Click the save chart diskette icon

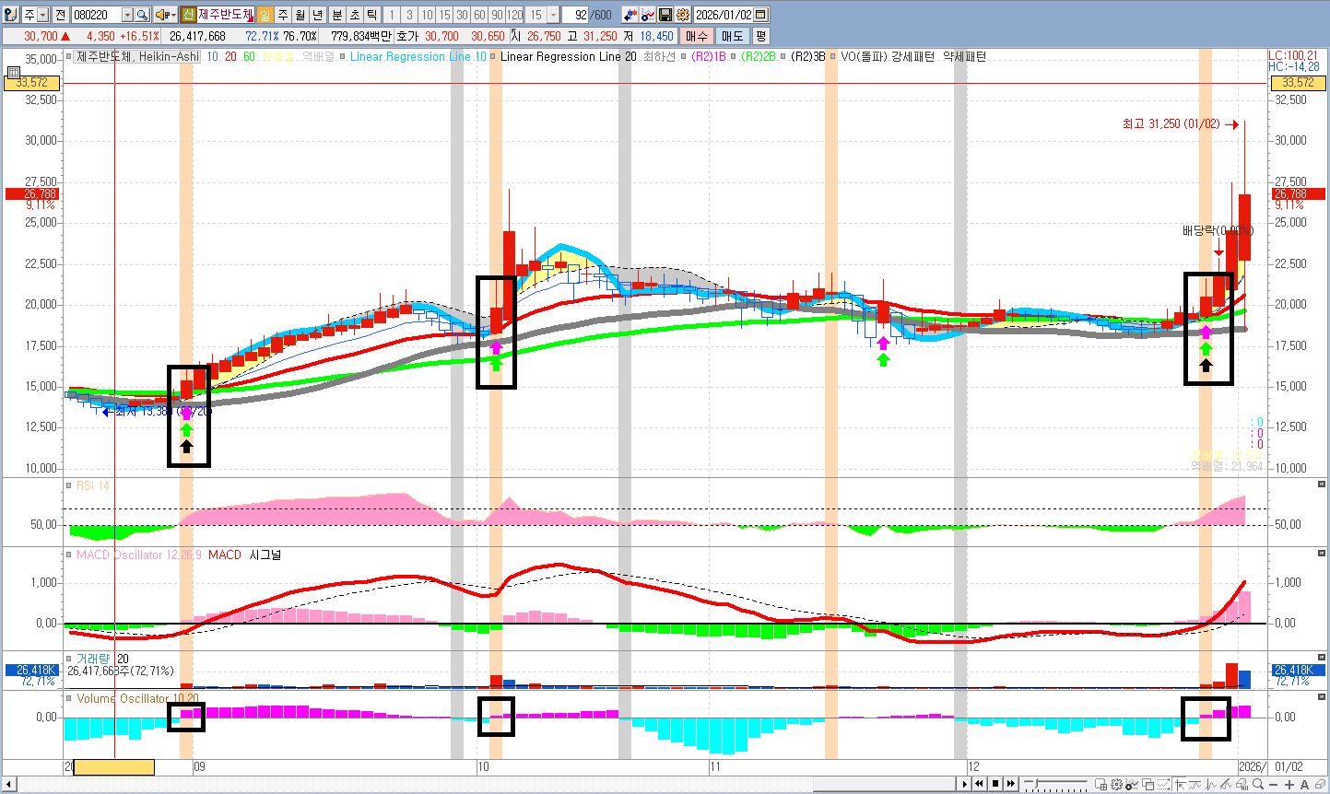pos(665,14)
